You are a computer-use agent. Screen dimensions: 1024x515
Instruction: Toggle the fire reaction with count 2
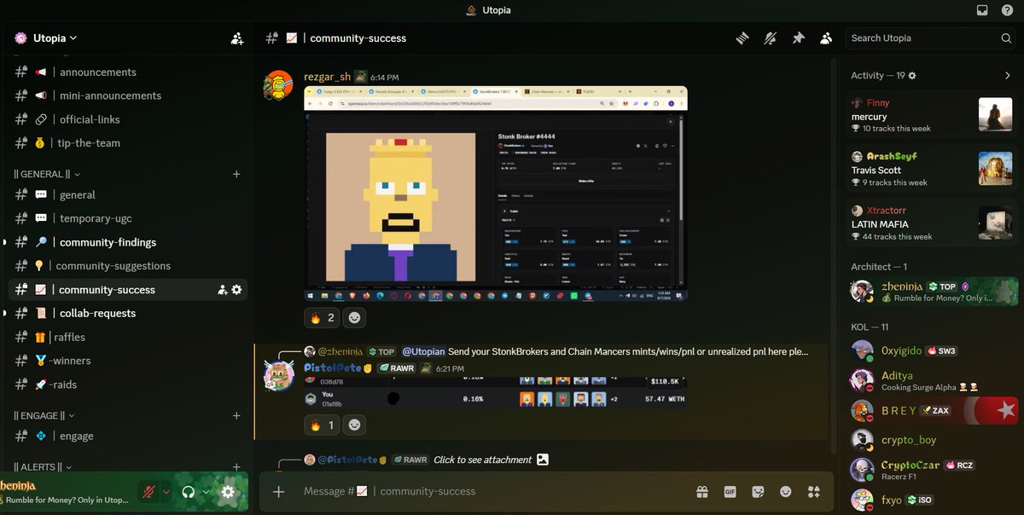(x=323, y=318)
